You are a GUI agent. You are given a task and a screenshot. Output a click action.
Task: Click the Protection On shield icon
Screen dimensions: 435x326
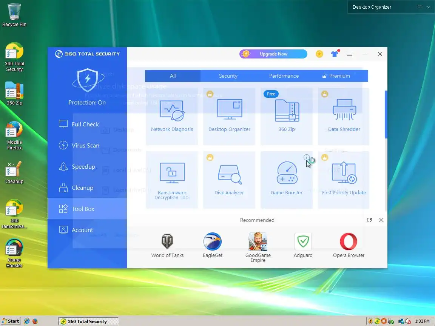[x=87, y=80]
